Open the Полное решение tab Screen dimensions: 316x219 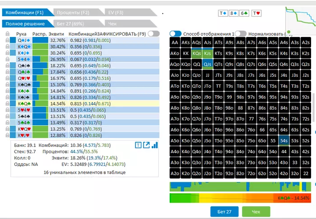point(26,23)
